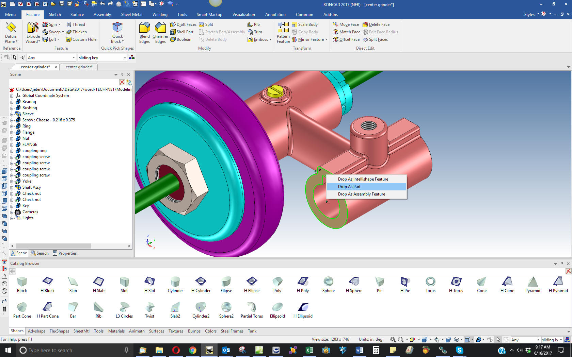Toggle auto-hide pin on Catalog Browser
Screen dimensions: 572x357
click(561, 263)
